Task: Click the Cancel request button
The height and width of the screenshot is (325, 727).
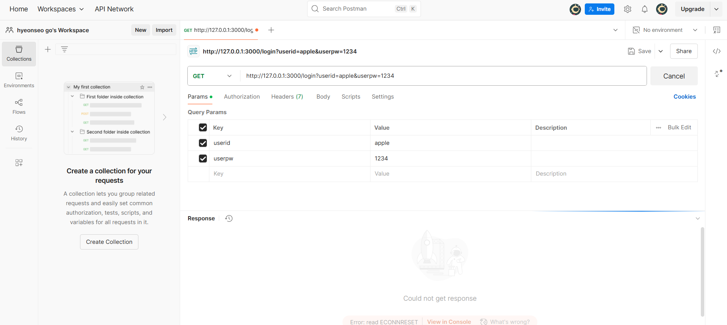Action: pyautogui.click(x=674, y=76)
